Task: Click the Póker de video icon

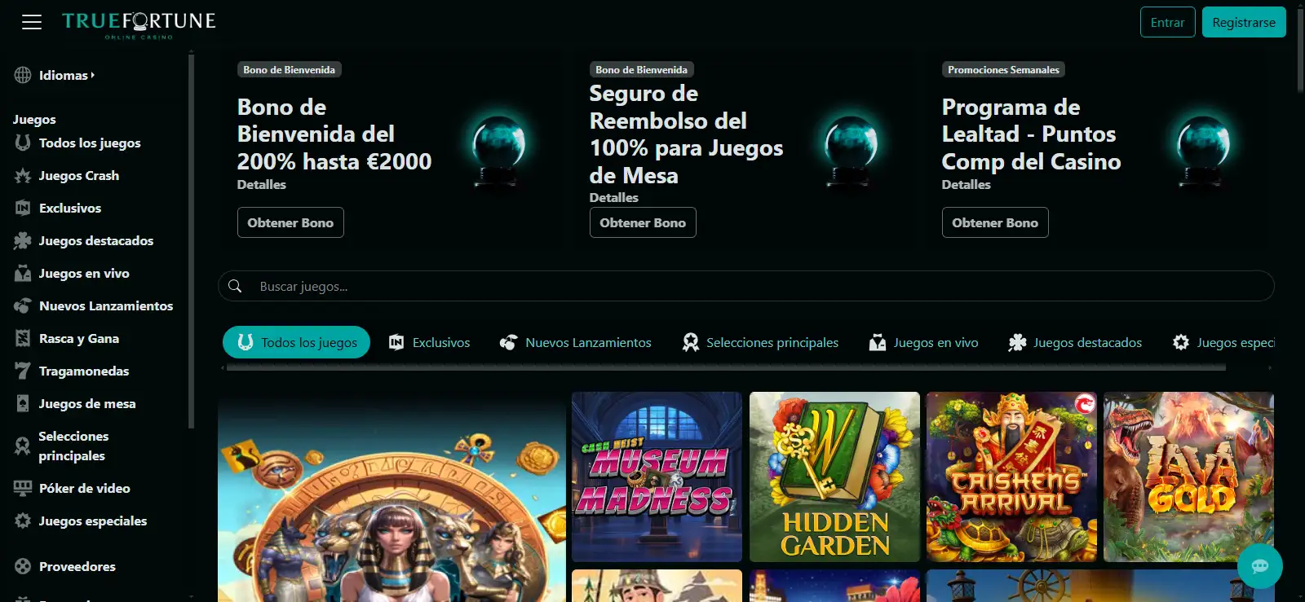Action: [23, 488]
